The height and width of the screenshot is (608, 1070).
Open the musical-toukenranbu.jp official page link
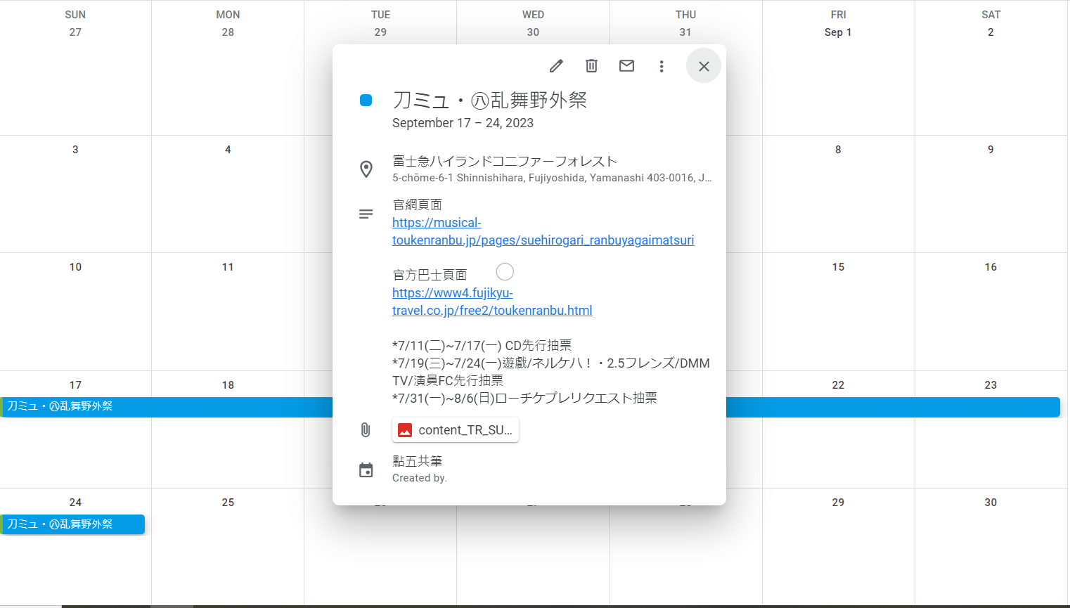click(543, 231)
